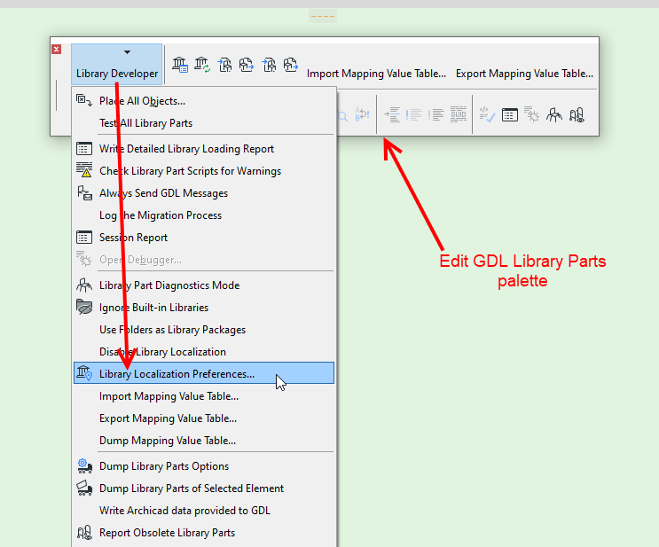Click the Session Report toolbar icon

[510, 114]
